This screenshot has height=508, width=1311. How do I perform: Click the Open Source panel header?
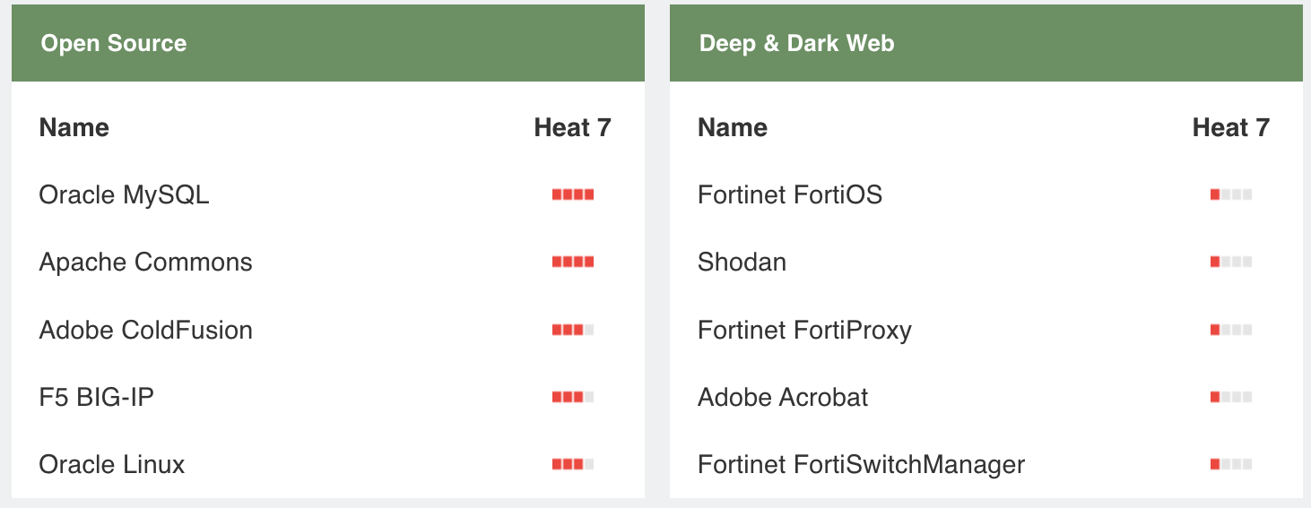tap(113, 43)
